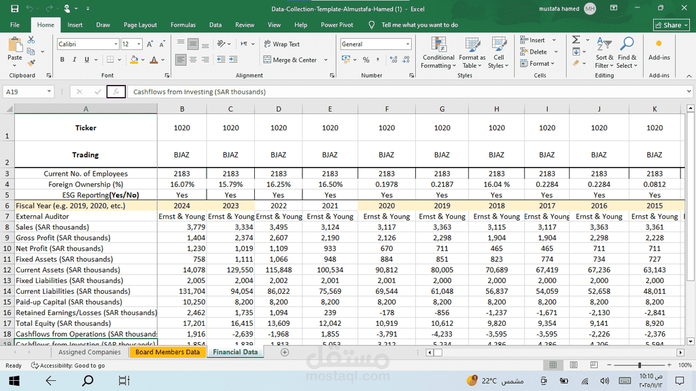Viewport: 696px width, 391px height.
Task: Toggle Bold formatting
Action: tap(63, 60)
